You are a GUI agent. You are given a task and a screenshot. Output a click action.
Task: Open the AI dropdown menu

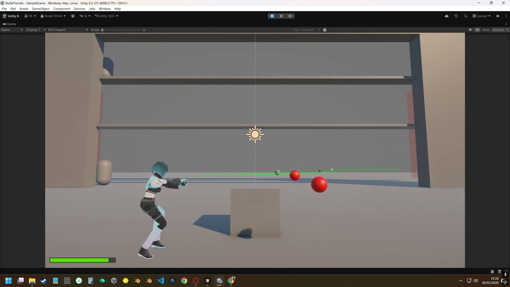click(85, 16)
